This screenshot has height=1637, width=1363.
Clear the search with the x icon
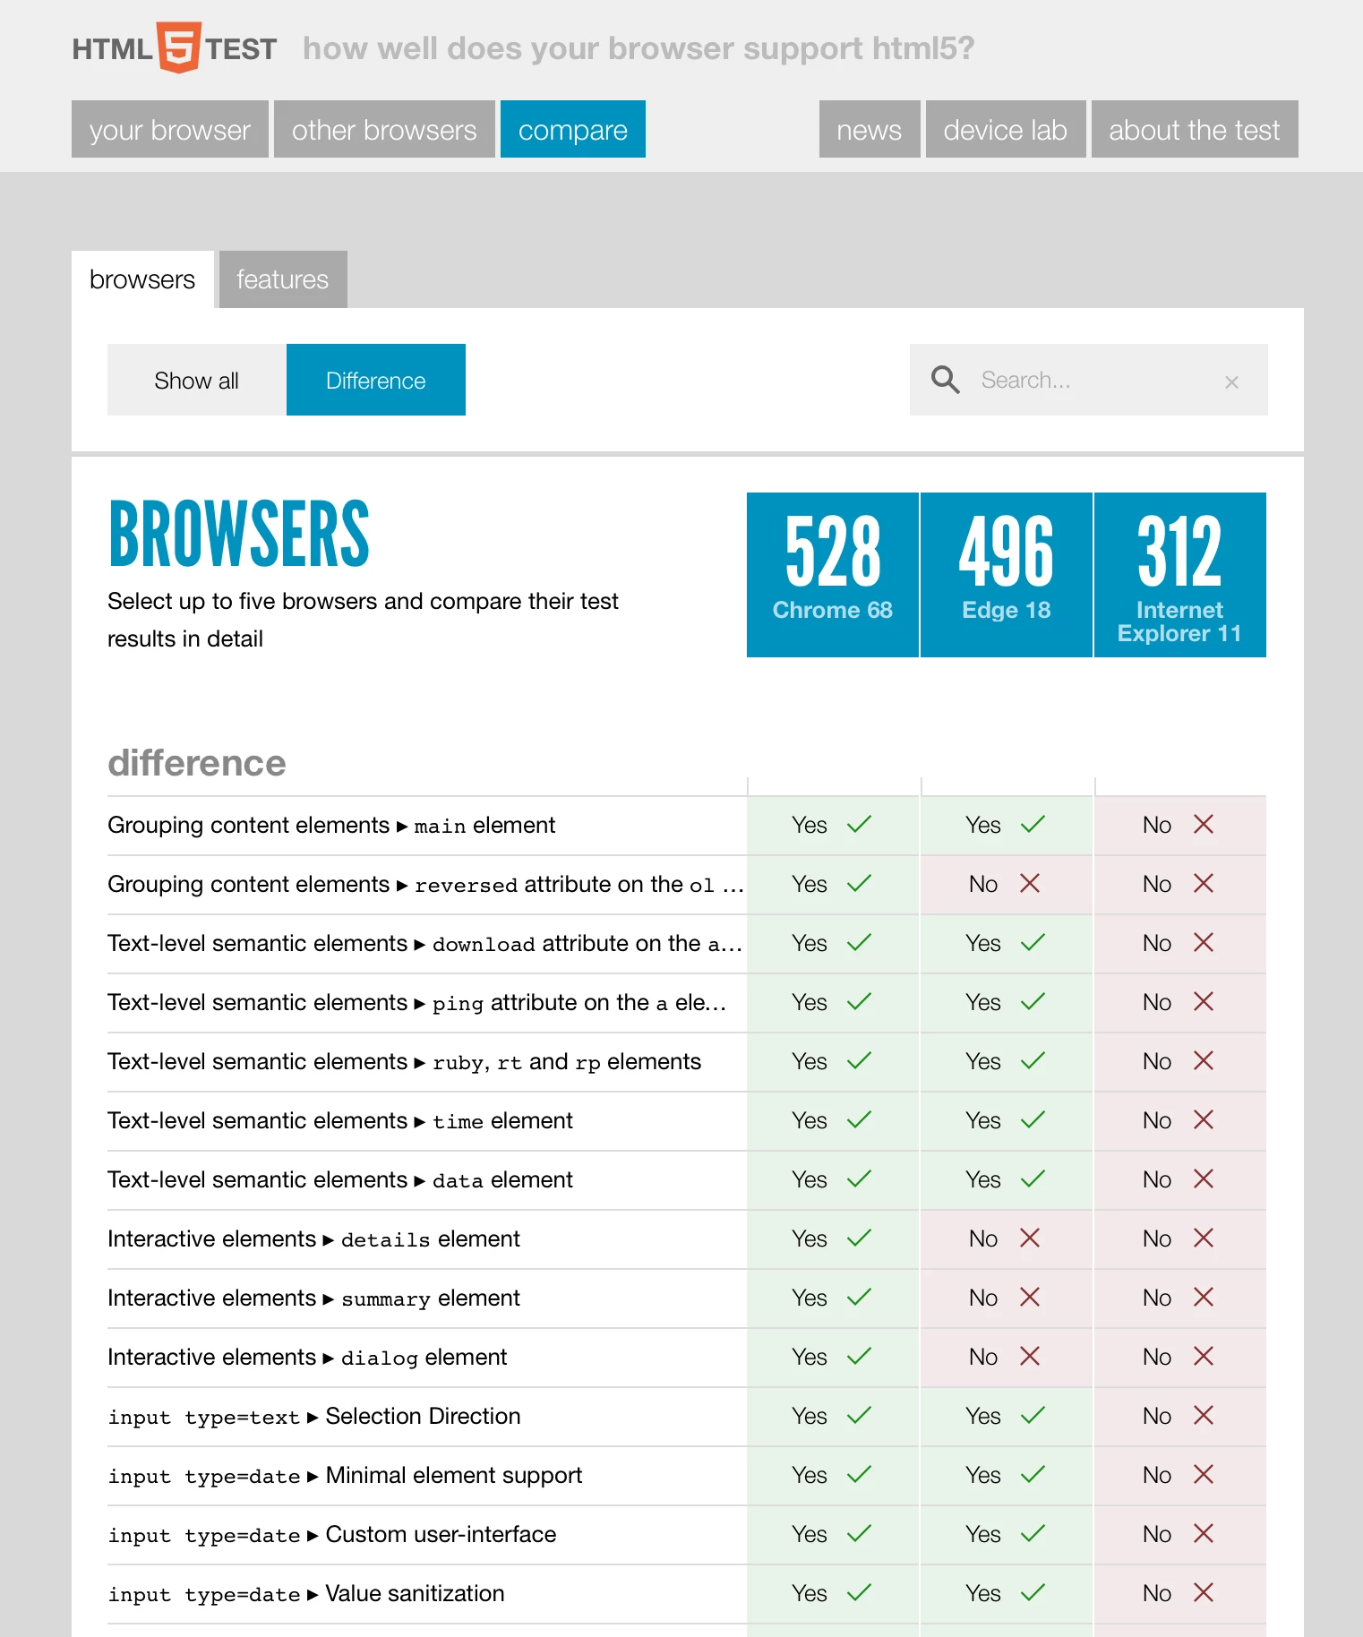(x=1231, y=381)
